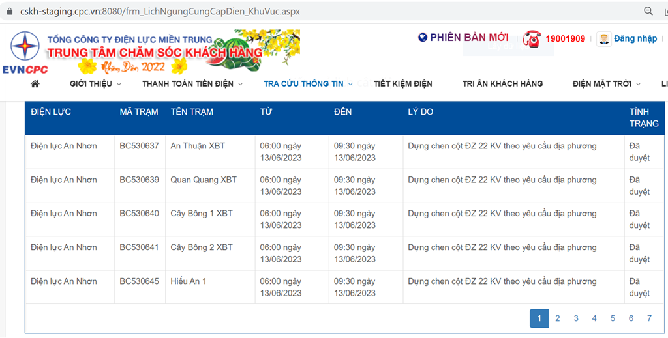668x338 pixels.
Task: Open the TIẾT KIỆM ĐIỆN menu item
Action: pyautogui.click(x=403, y=84)
